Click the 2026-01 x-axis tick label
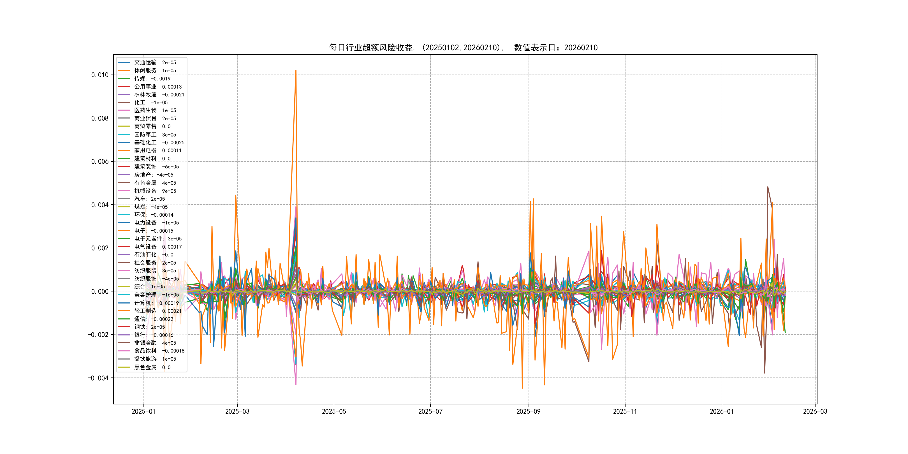 pos(721,411)
